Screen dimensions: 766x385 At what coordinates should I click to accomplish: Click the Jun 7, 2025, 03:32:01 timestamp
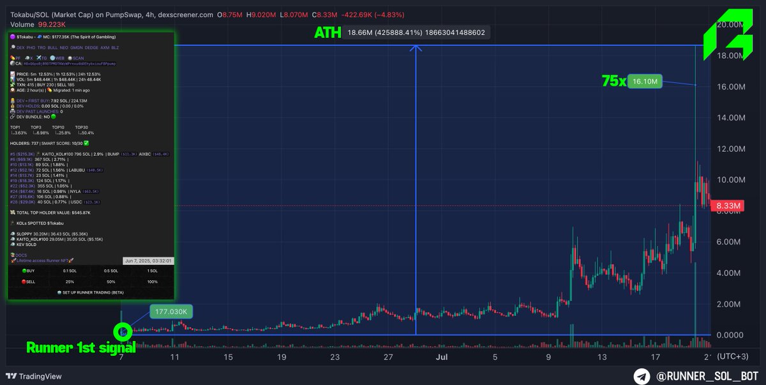click(148, 261)
